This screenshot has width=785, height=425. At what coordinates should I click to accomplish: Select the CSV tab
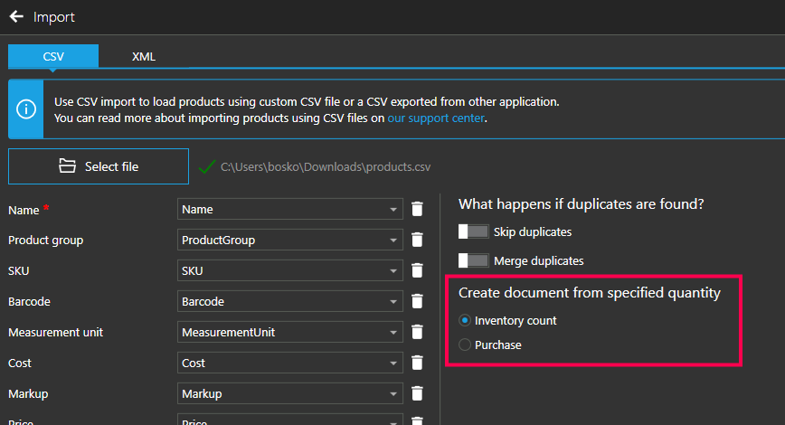[53, 56]
